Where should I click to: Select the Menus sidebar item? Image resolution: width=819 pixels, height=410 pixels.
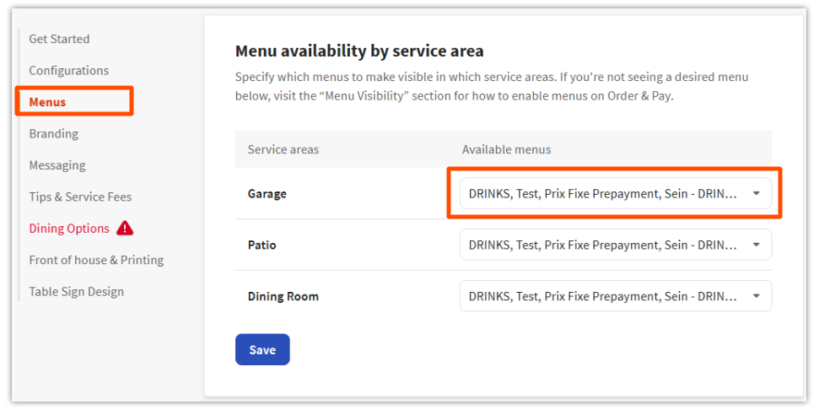[x=47, y=102]
